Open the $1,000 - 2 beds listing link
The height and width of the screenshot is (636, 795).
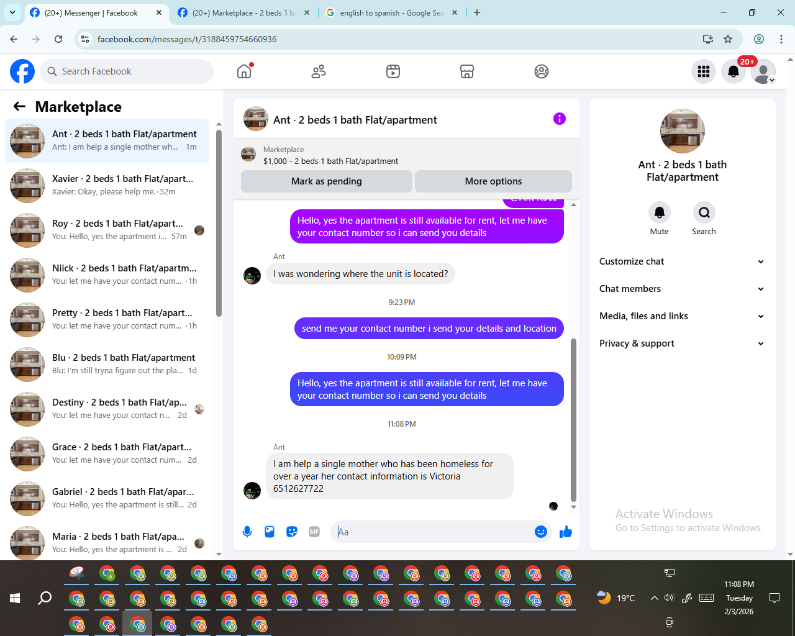pyautogui.click(x=330, y=161)
